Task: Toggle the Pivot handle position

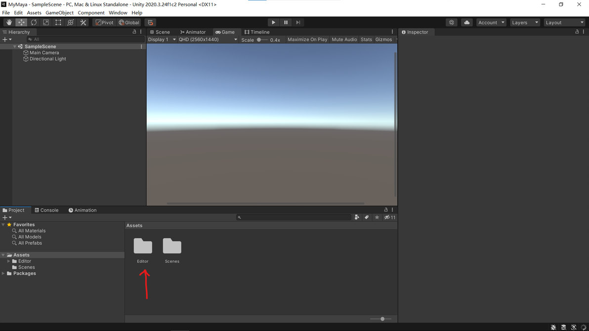Action: [x=104, y=23]
